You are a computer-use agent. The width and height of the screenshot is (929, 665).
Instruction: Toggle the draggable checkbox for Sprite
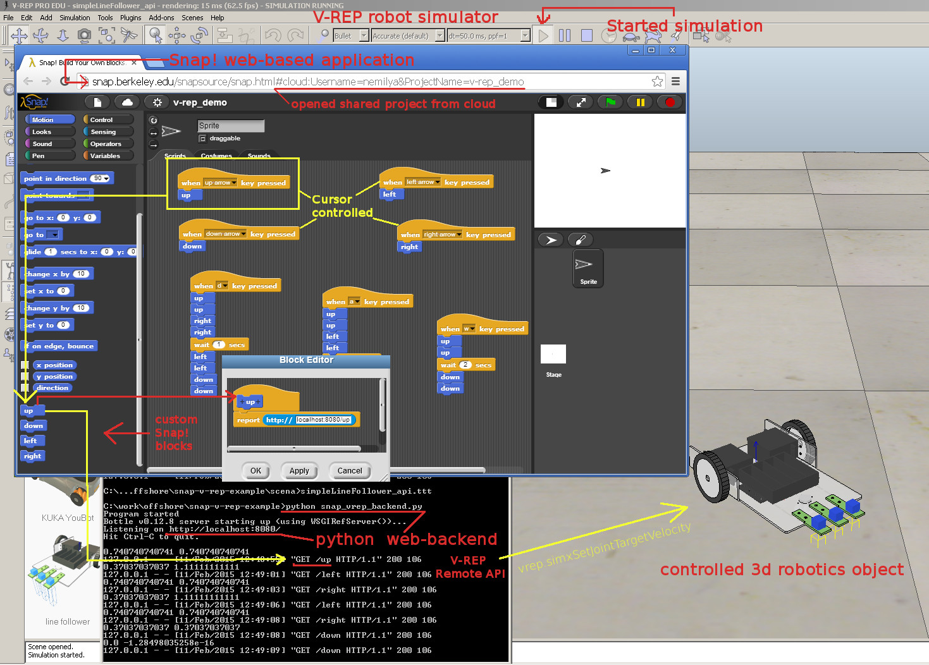tap(202, 138)
